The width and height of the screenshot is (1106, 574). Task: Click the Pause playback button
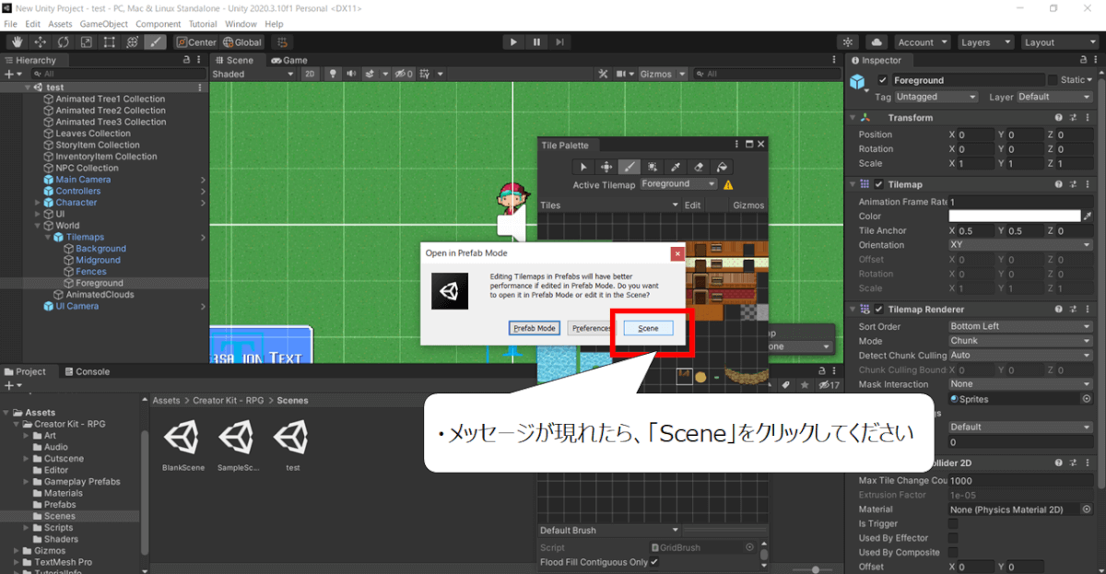536,42
